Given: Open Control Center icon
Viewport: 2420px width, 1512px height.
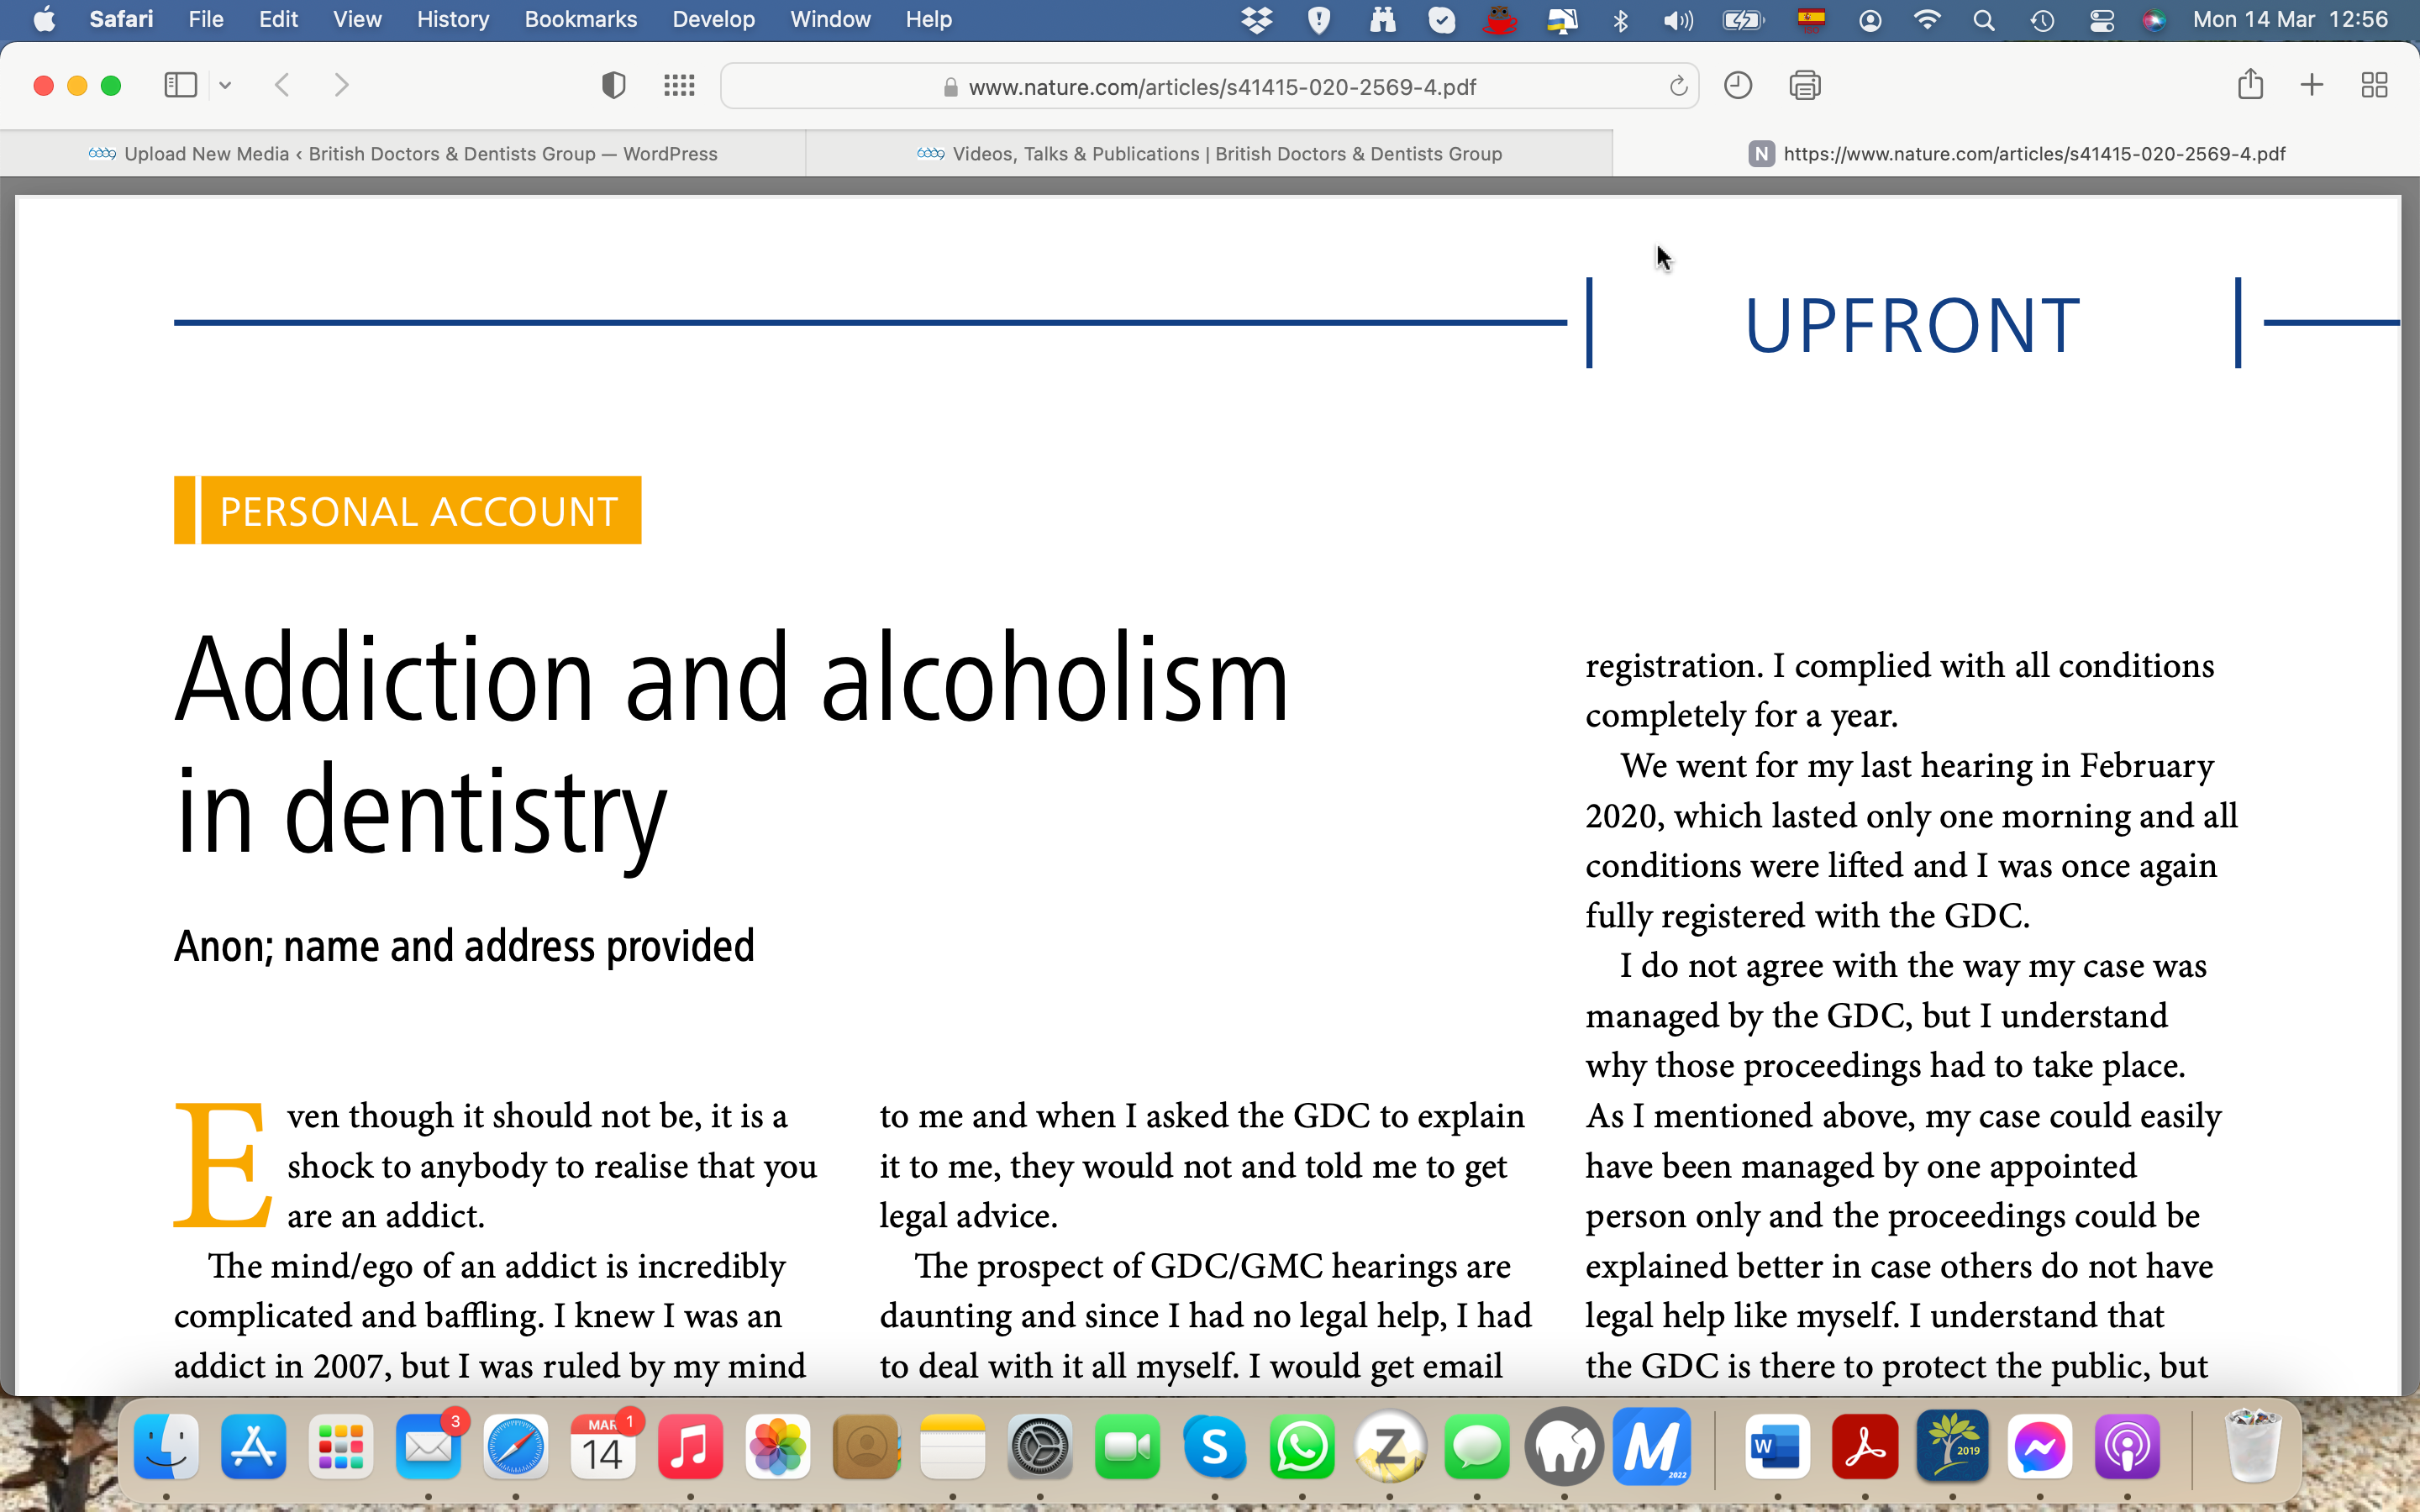Looking at the screenshot, I should point(2101,20).
